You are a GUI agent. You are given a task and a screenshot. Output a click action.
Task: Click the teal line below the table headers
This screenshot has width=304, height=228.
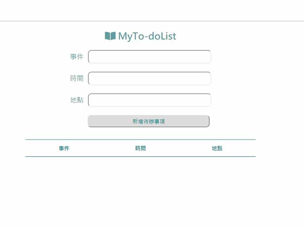(140, 157)
